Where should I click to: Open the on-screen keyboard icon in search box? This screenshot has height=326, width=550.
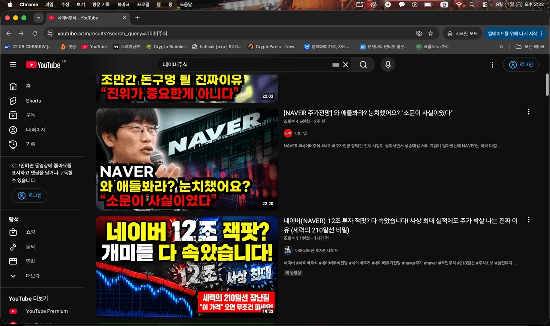[336, 65]
